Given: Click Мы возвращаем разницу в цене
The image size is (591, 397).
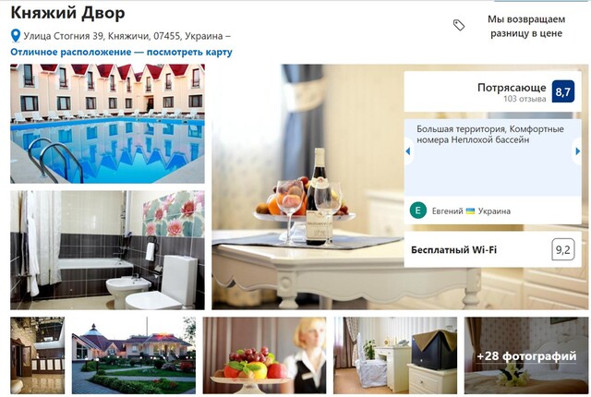Looking at the screenshot, I should (x=526, y=26).
